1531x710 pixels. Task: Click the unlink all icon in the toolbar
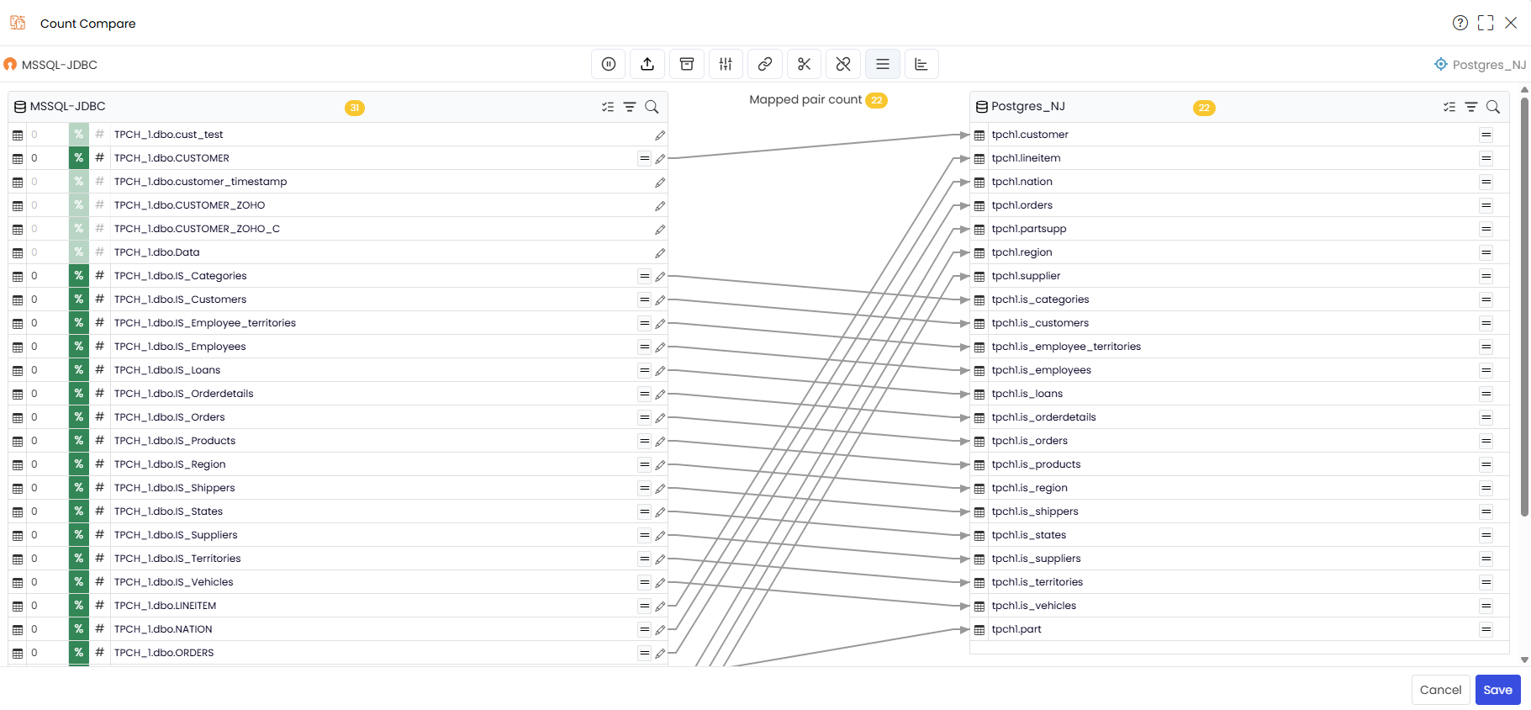(843, 64)
